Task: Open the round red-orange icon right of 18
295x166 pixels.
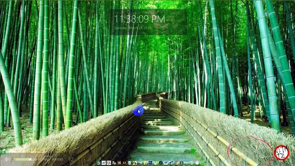Action: pyautogui.click(x=124, y=163)
